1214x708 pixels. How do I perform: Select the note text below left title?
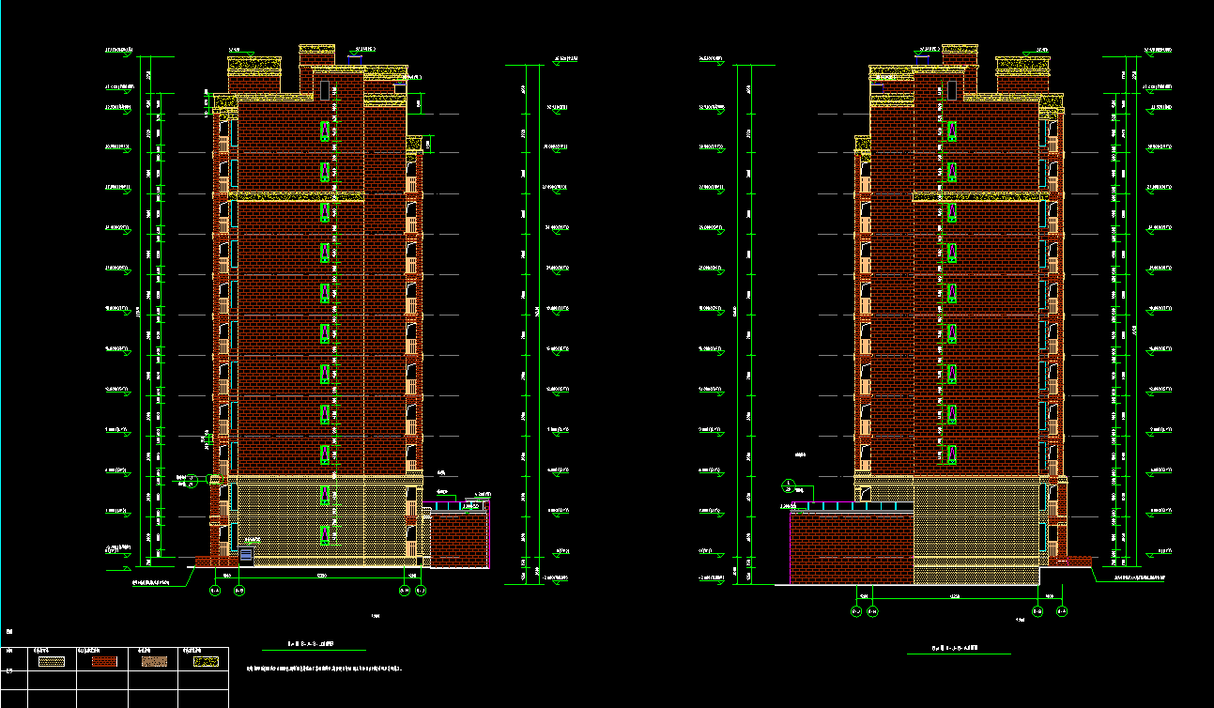click(x=326, y=670)
